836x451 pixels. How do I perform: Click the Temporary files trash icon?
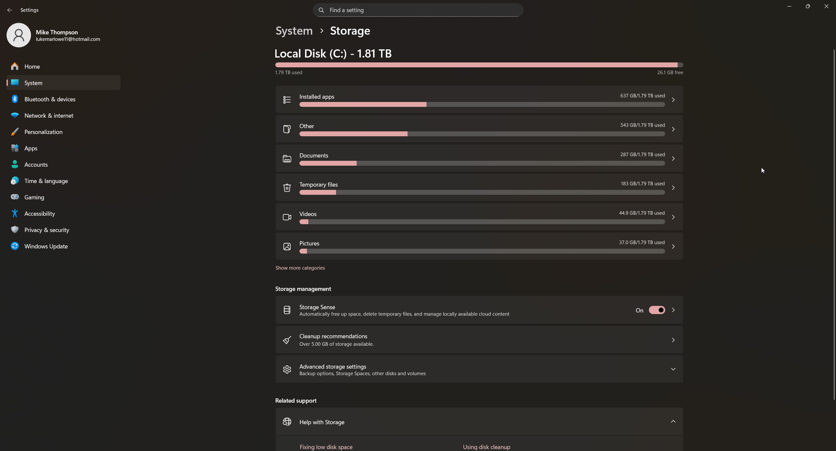[287, 188]
